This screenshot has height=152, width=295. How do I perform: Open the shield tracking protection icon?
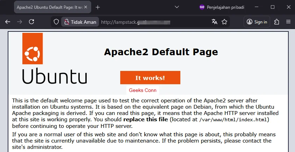[56, 22]
